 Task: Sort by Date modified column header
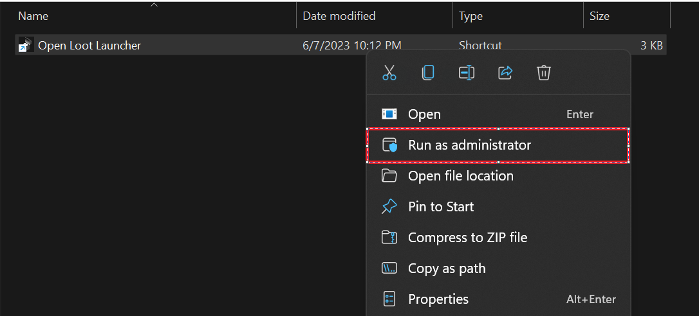pos(375,16)
